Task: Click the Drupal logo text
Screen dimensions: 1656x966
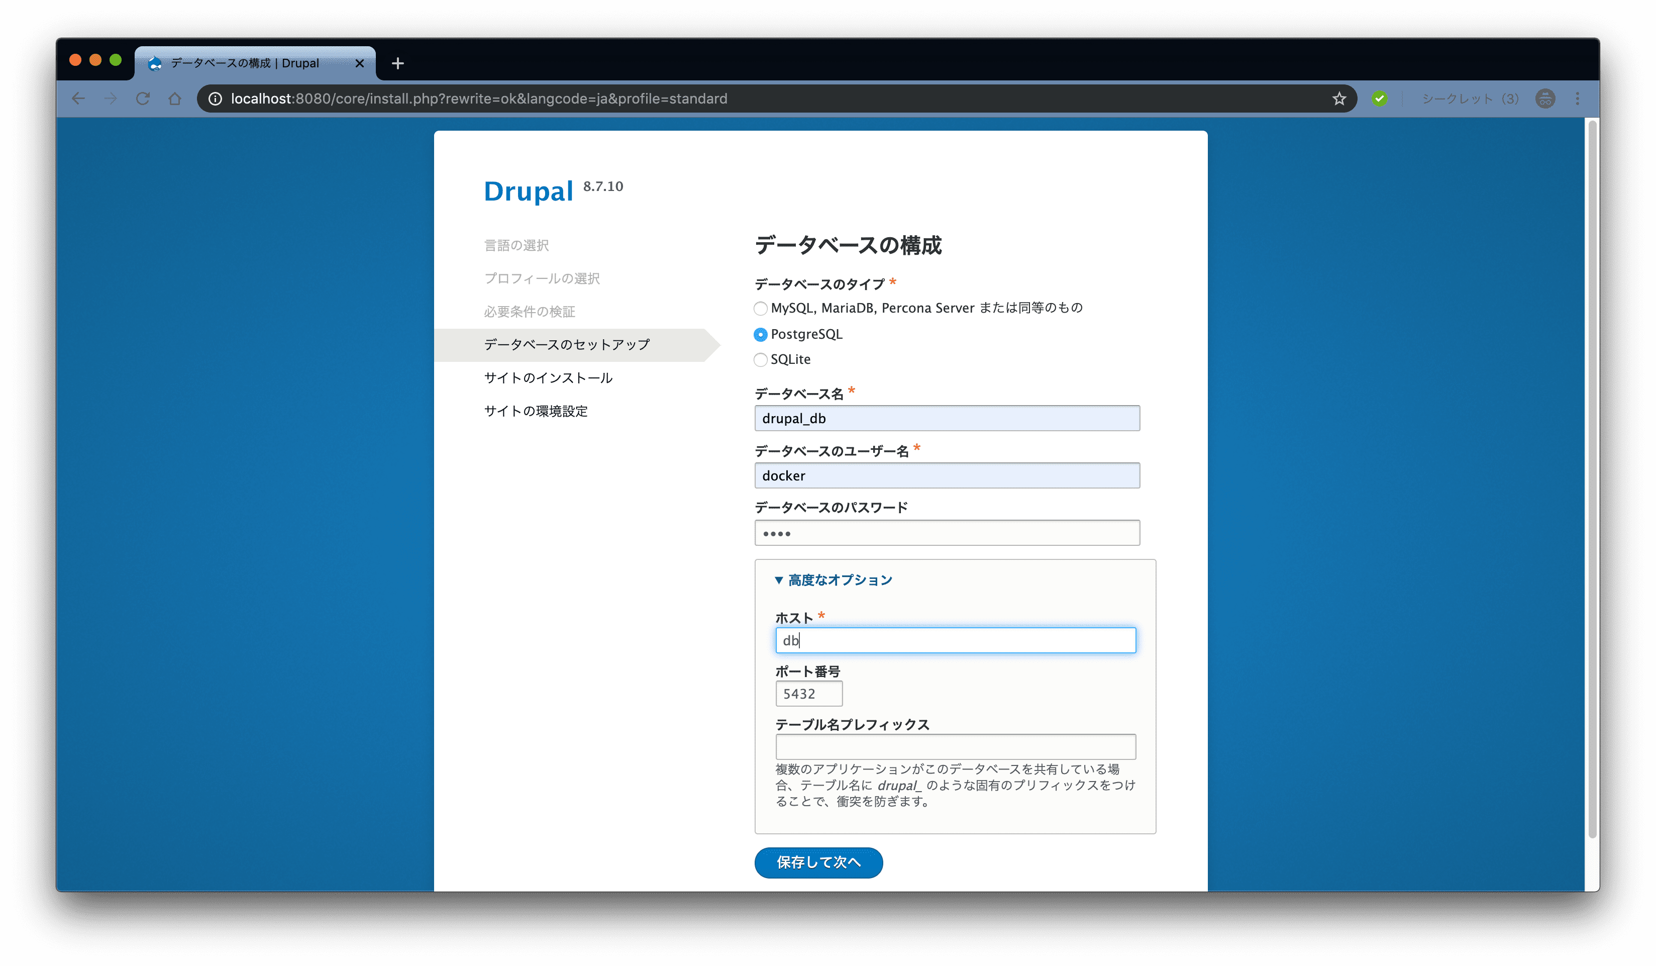Action: (x=529, y=191)
